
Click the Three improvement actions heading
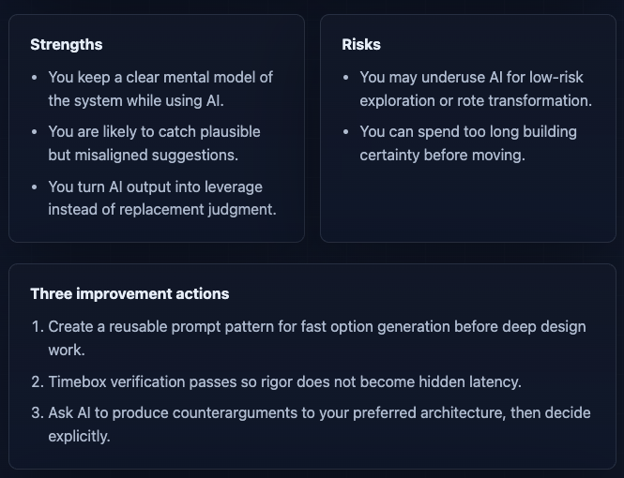point(129,293)
